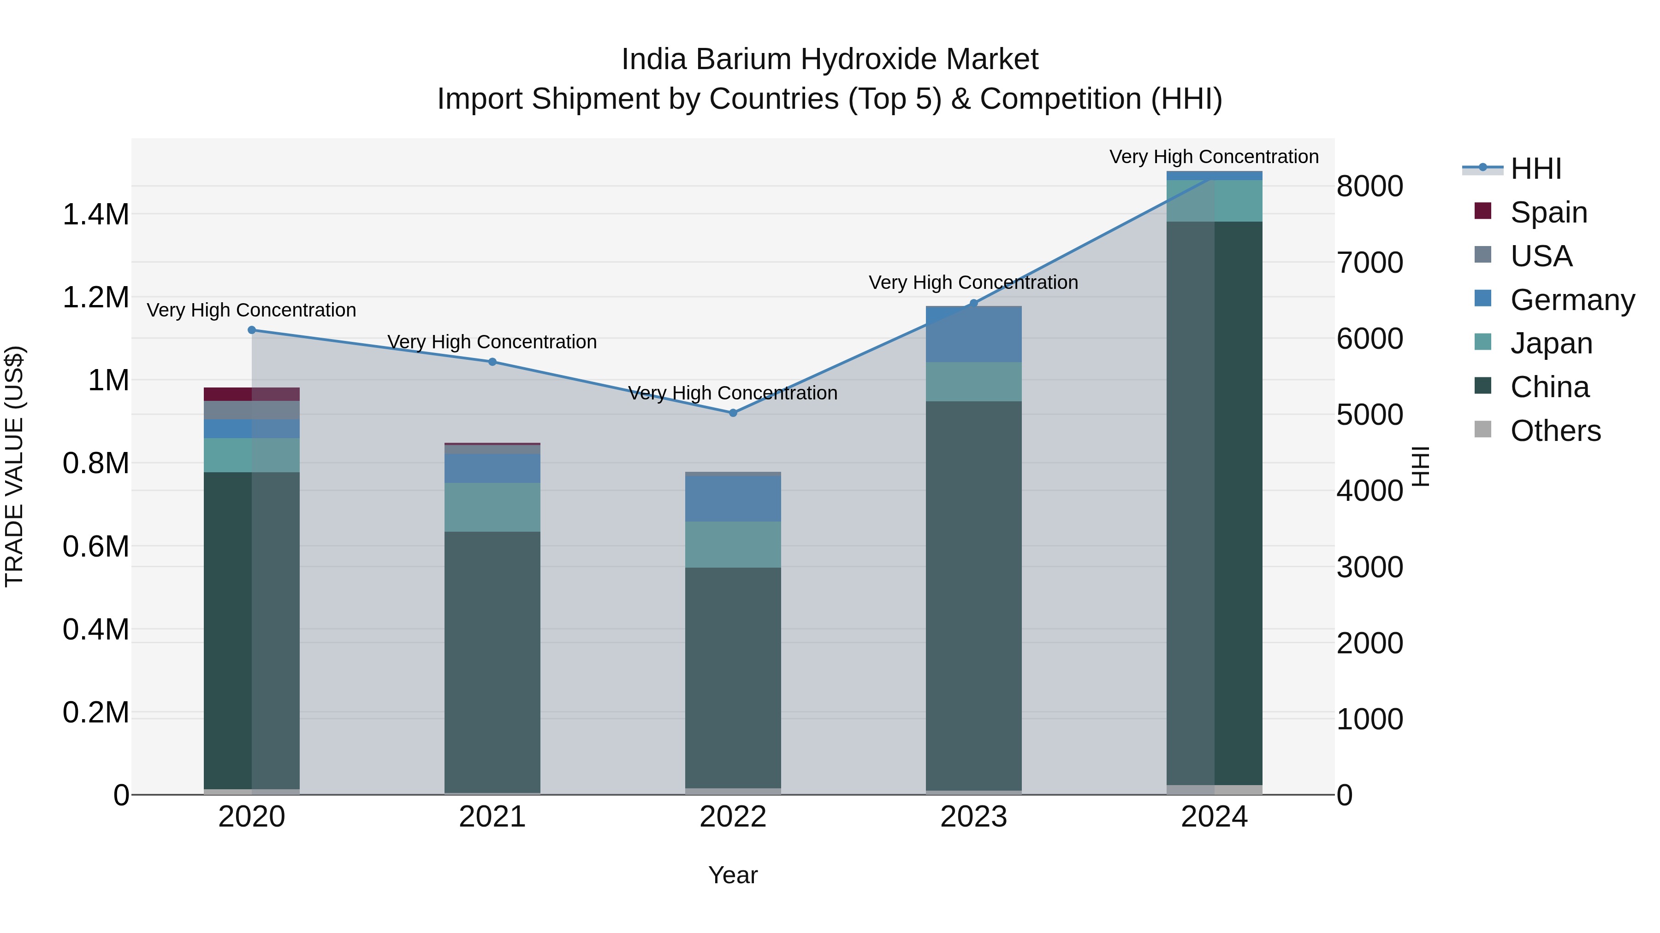Click the Germany blue legend swatch
1660x933 pixels.
pyautogui.click(x=1483, y=298)
